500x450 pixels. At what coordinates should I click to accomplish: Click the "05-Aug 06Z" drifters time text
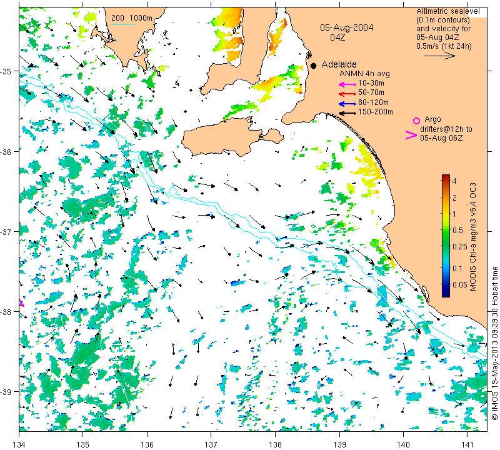coord(441,137)
